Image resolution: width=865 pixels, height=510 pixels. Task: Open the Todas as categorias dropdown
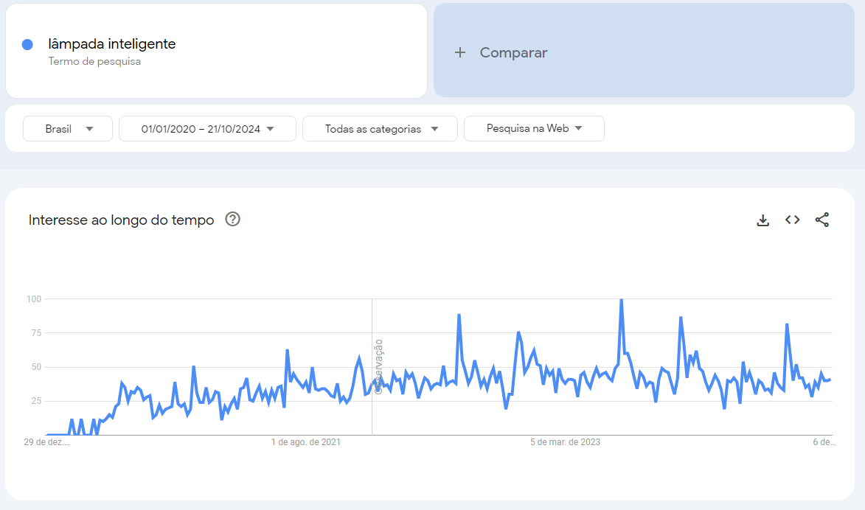pos(380,129)
